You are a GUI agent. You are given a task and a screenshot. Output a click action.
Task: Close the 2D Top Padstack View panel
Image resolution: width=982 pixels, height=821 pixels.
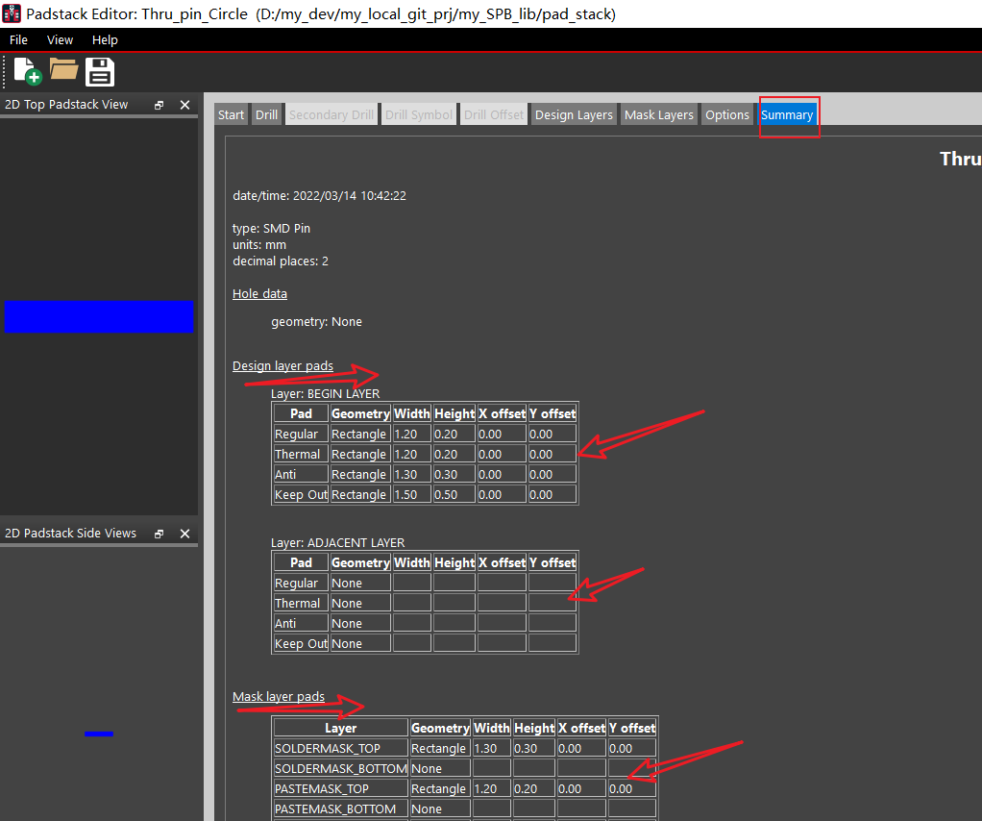pyautogui.click(x=184, y=105)
